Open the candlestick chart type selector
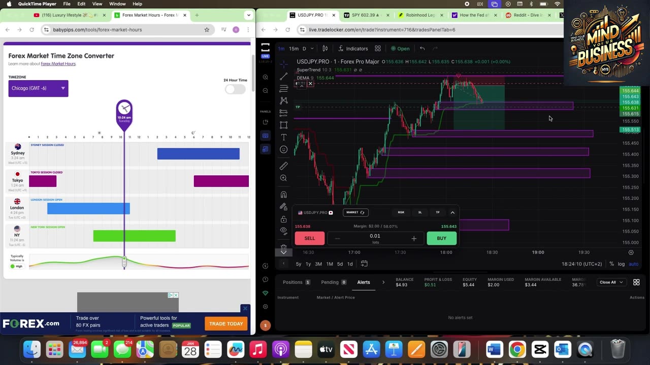Image resolution: width=650 pixels, height=365 pixels. click(325, 49)
